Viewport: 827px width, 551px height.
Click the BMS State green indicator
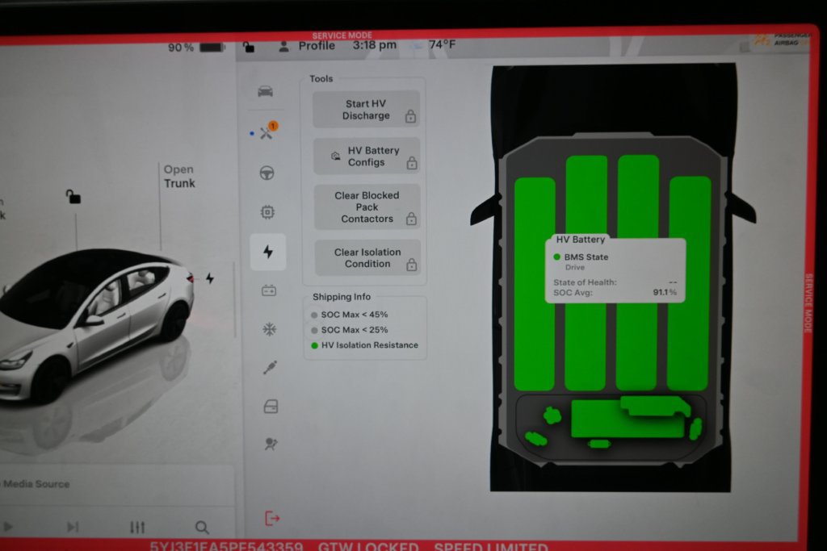(556, 257)
